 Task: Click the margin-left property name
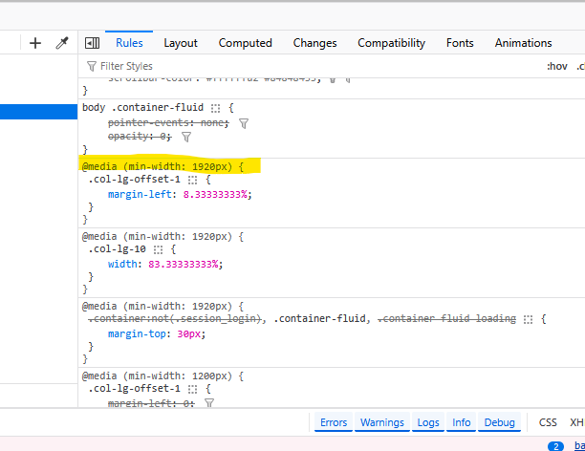(x=140, y=194)
